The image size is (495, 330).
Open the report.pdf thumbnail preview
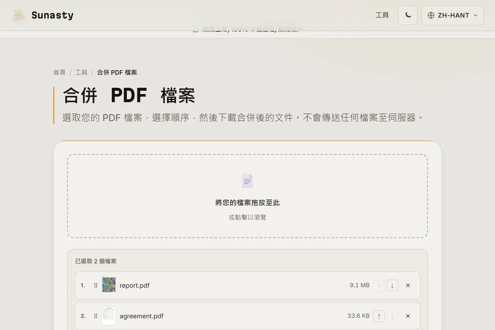click(109, 285)
